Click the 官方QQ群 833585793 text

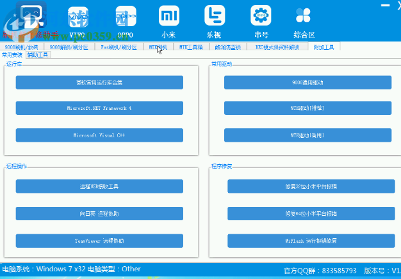[320, 271]
